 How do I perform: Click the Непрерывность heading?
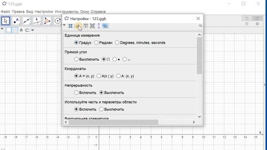pyautogui.click(x=78, y=85)
